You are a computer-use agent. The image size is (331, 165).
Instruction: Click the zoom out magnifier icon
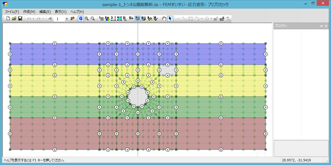pos(93,19)
